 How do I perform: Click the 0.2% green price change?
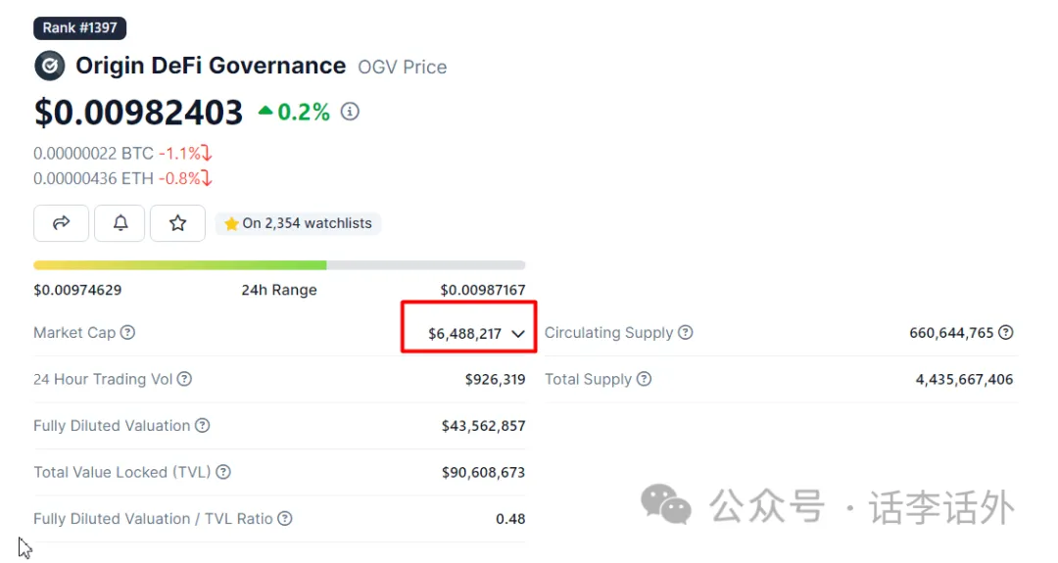click(x=294, y=112)
